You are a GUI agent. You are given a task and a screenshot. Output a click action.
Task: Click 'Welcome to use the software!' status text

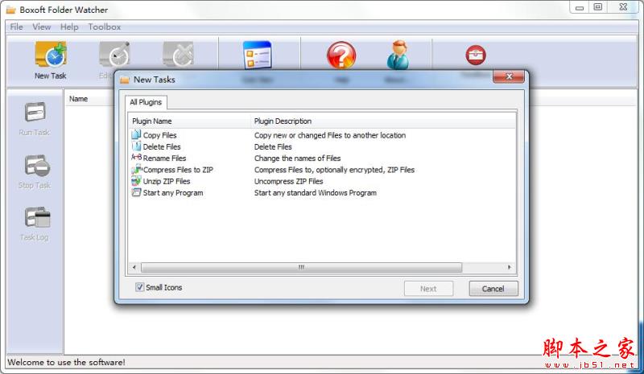tap(67, 362)
